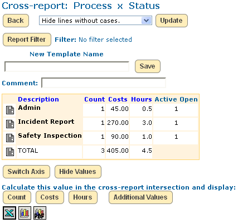
Task: Click the Switch Axis button
Action: pyautogui.click(x=26, y=172)
